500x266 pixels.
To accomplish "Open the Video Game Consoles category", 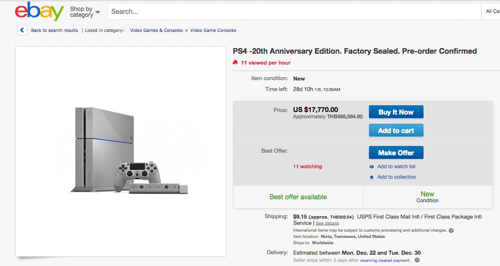I will click(213, 30).
